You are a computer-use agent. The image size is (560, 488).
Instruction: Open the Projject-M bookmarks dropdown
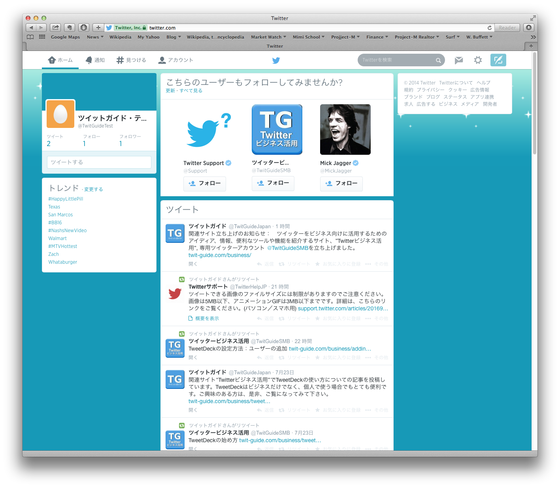point(345,37)
